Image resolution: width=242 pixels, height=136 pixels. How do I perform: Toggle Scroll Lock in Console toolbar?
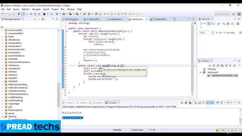click(x=200, y=103)
